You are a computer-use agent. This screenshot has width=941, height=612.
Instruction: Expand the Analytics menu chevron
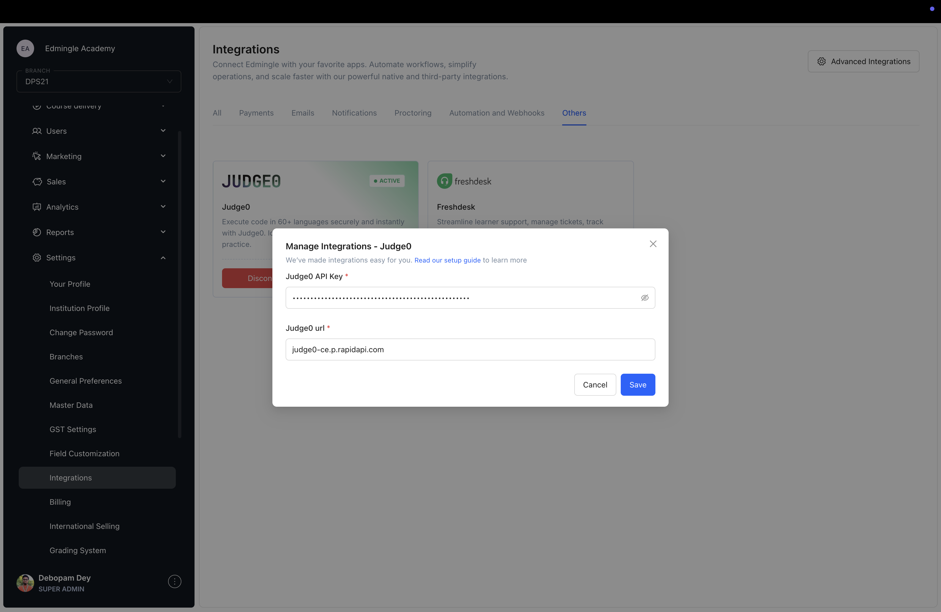click(x=163, y=206)
